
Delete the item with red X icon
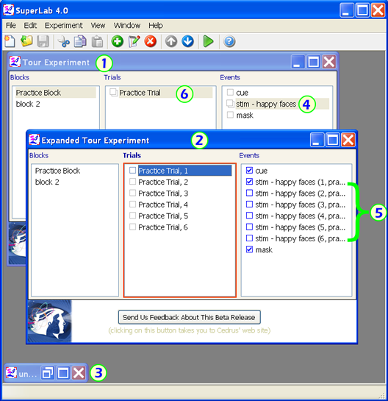click(x=151, y=41)
